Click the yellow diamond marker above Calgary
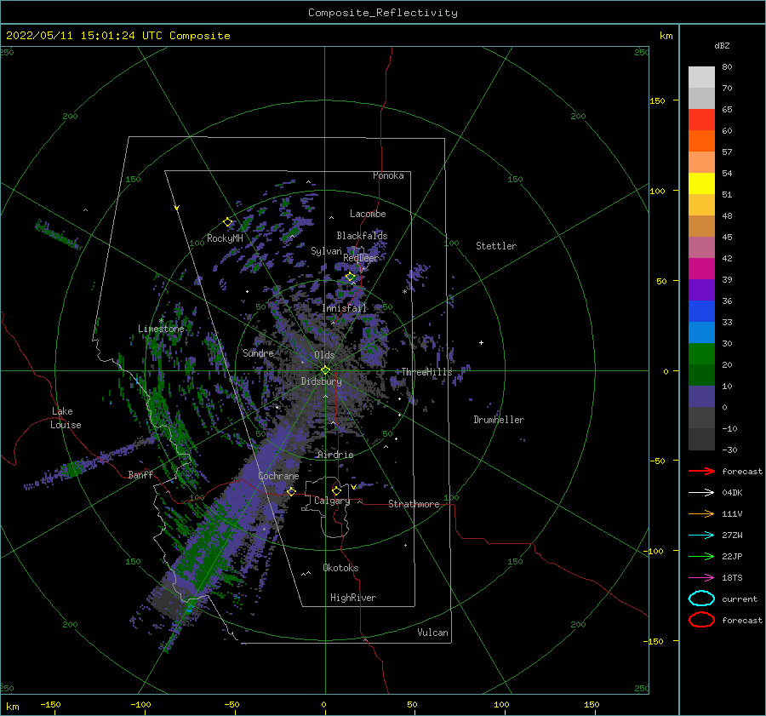The width and height of the screenshot is (766, 716). click(x=336, y=490)
